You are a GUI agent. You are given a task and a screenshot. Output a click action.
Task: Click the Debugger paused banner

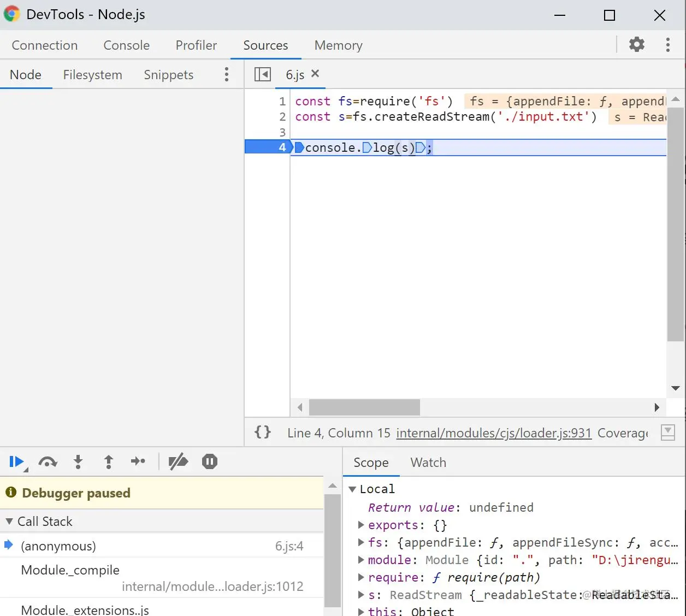tap(162, 493)
